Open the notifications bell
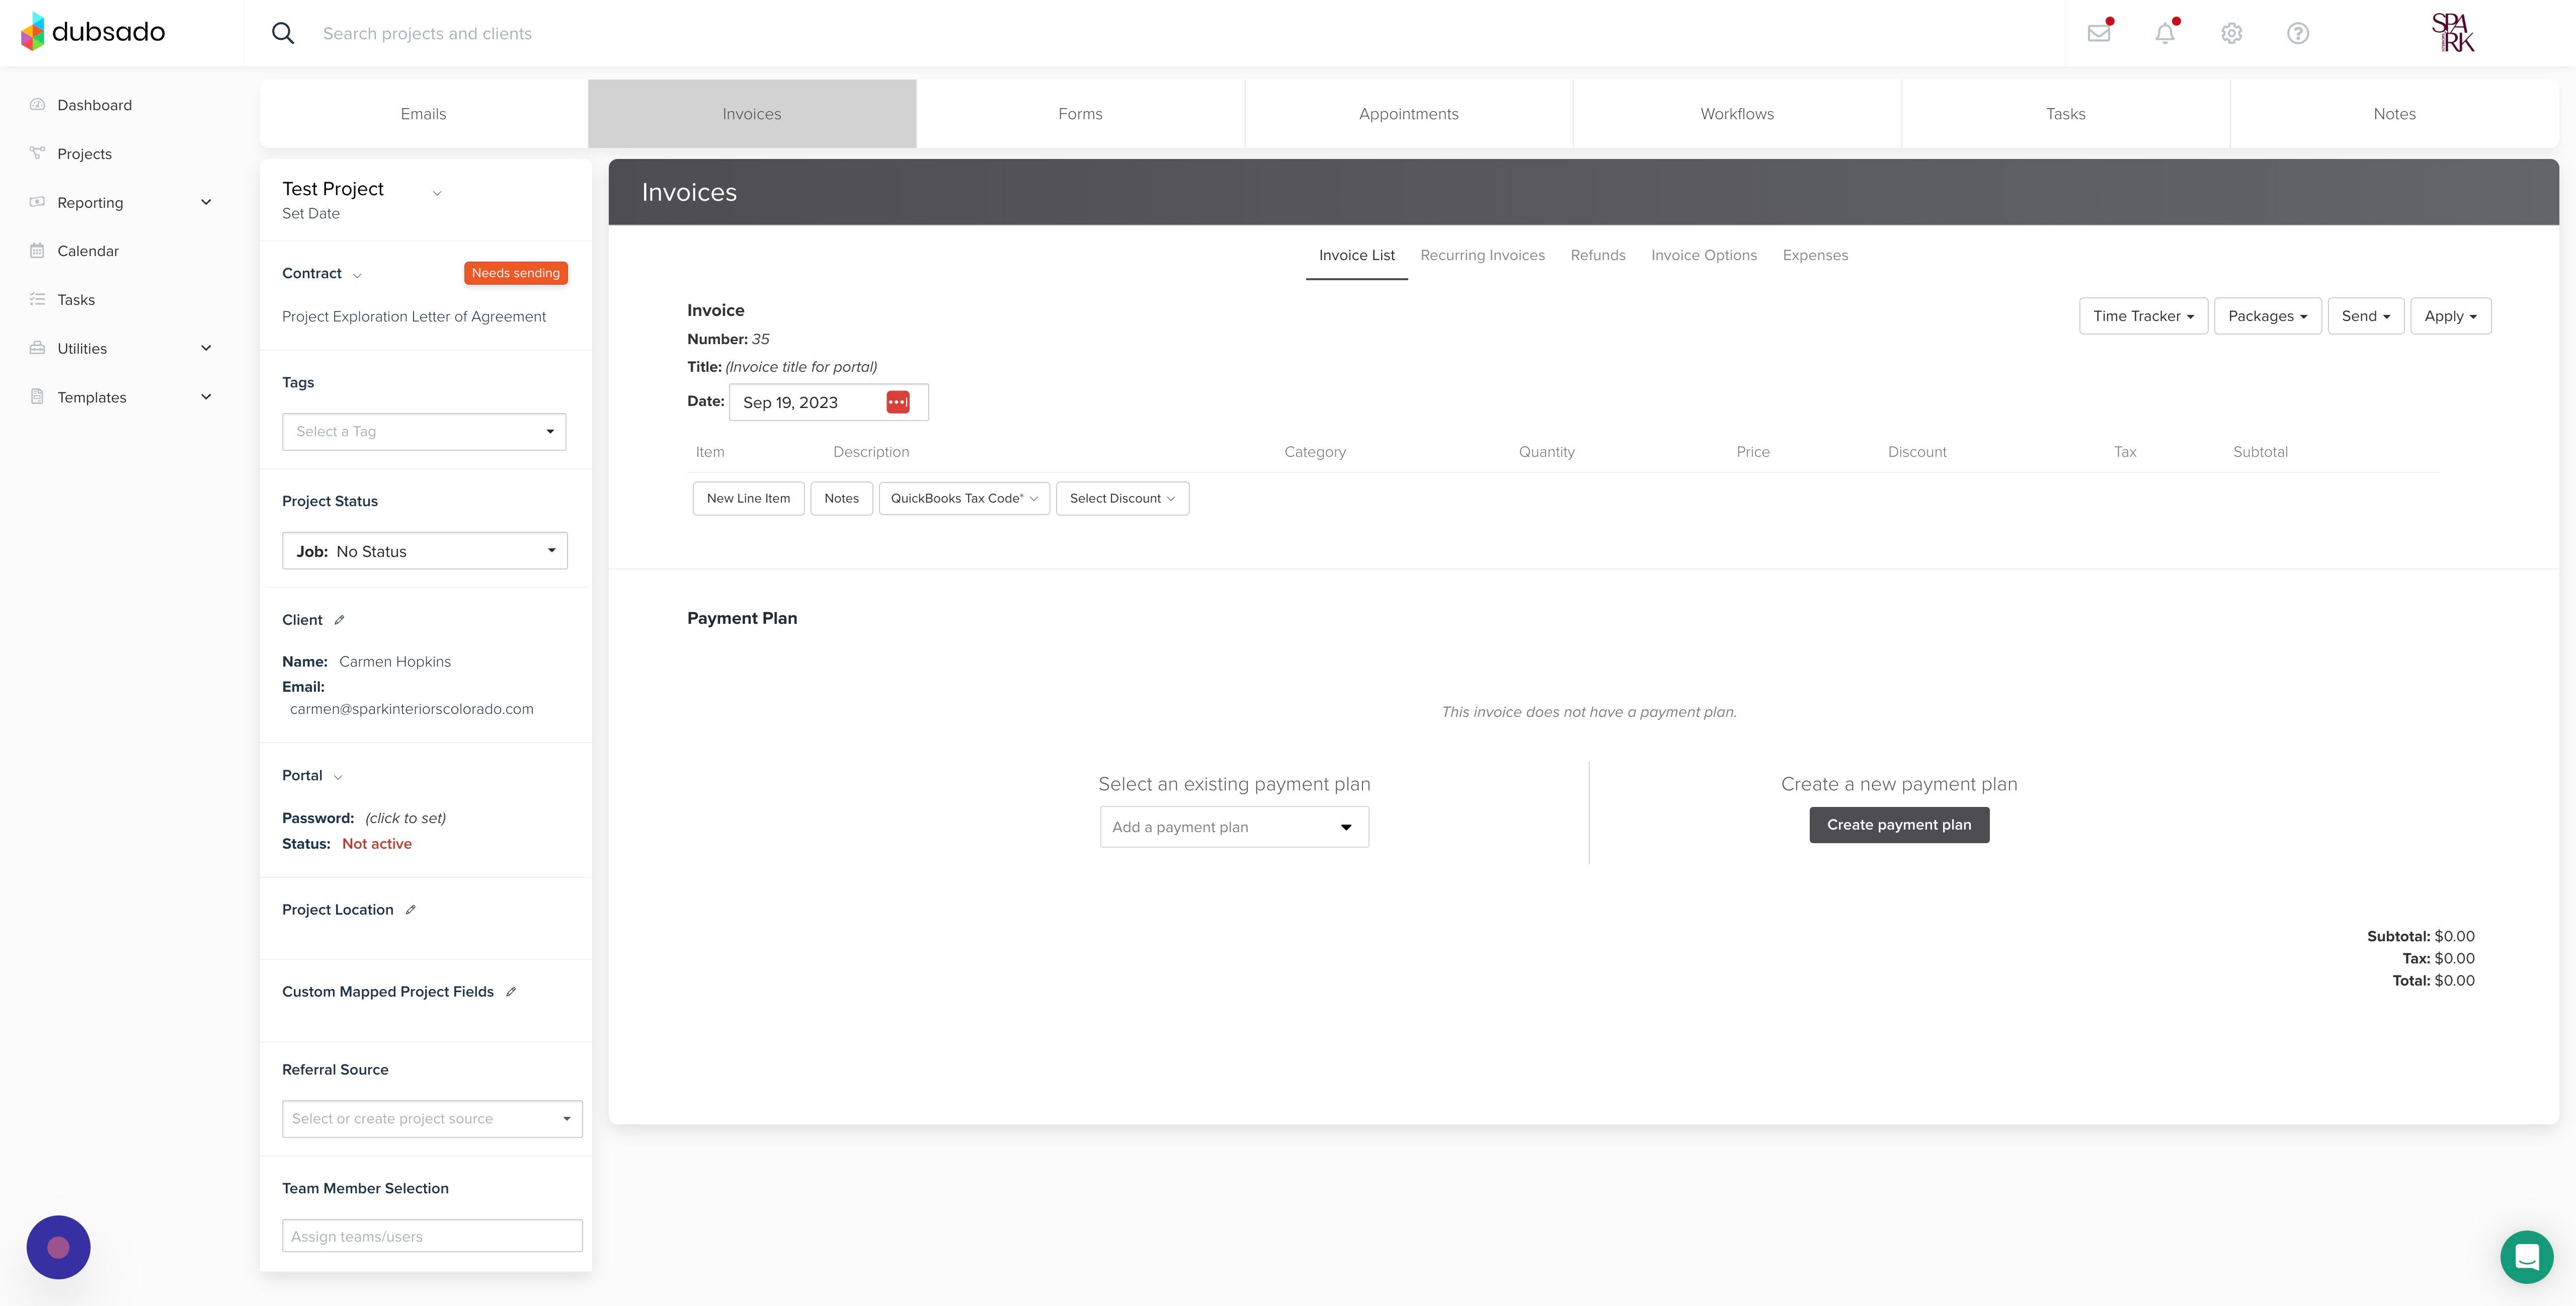 (2165, 33)
